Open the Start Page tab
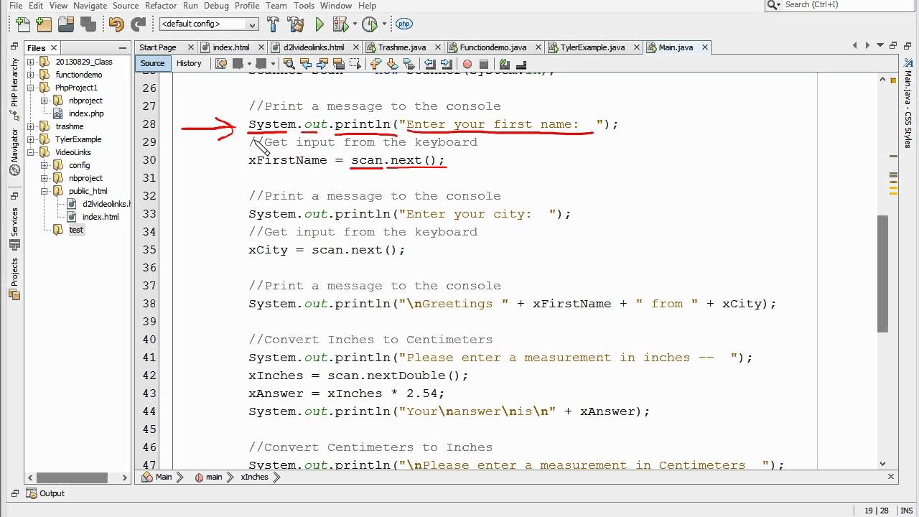 click(x=157, y=47)
